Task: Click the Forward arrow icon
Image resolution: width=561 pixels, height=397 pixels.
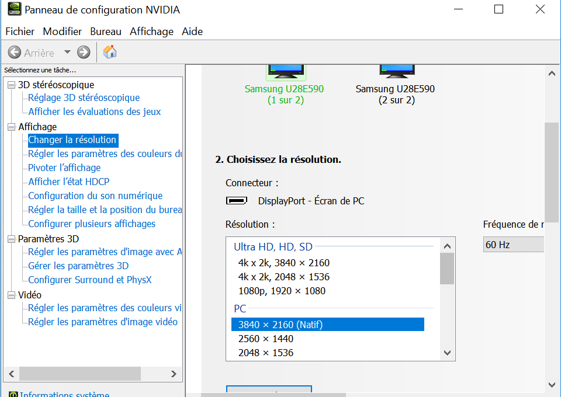Action: 84,52
